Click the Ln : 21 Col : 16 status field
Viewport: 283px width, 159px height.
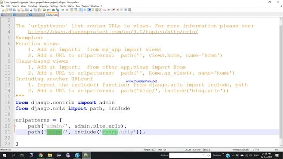point(192,150)
